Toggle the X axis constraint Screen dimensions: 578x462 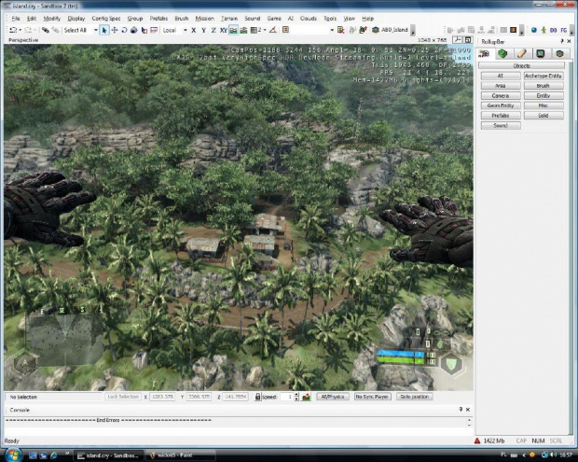(193, 30)
